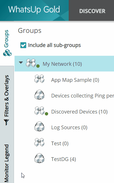Viewport: 114px width, 183px height.
Task: Click the funnel filter icon
Action: pos(6,122)
